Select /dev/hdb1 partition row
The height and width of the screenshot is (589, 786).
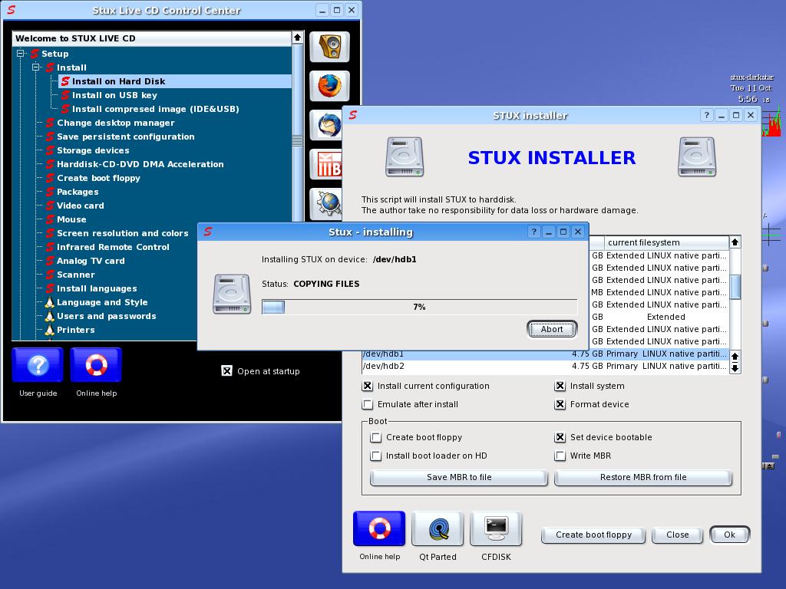point(545,354)
